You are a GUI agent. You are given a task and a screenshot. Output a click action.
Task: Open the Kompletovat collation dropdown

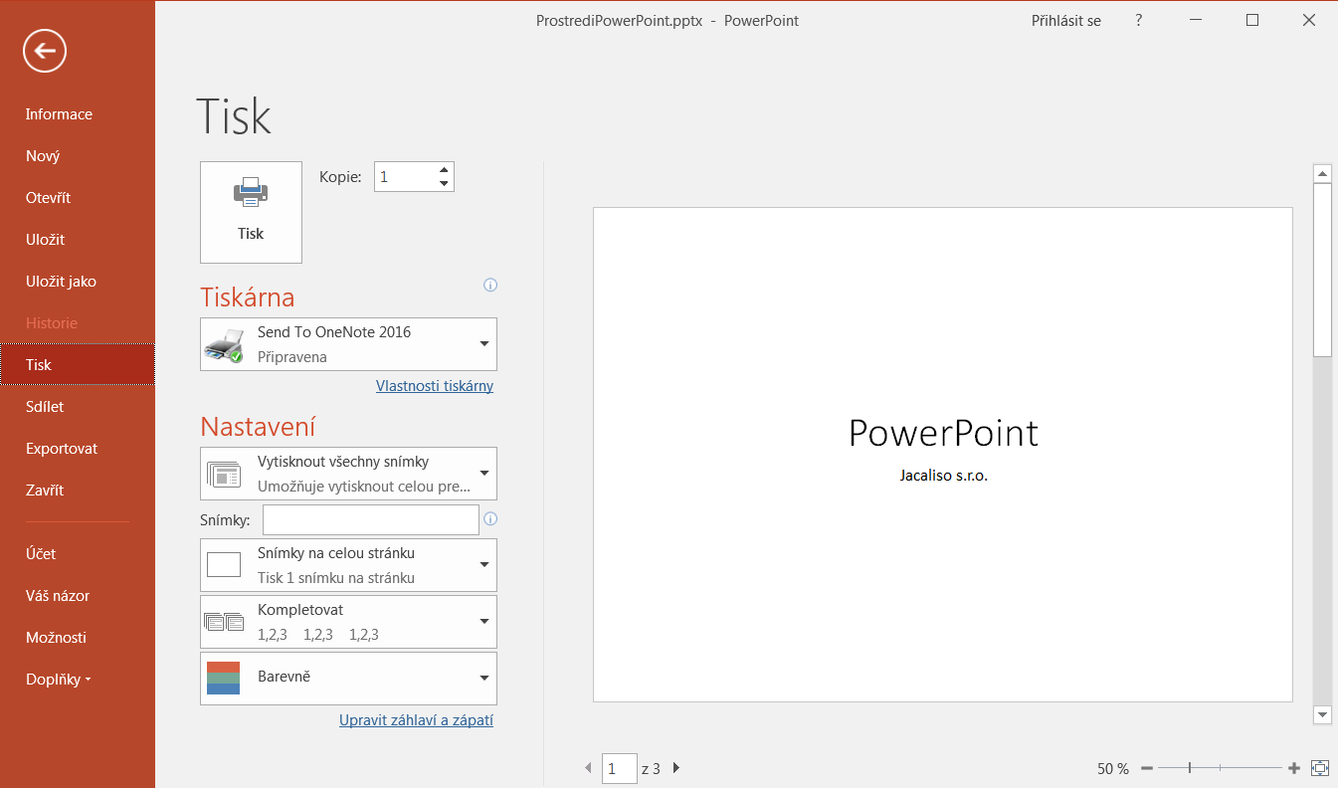click(348, 622)
